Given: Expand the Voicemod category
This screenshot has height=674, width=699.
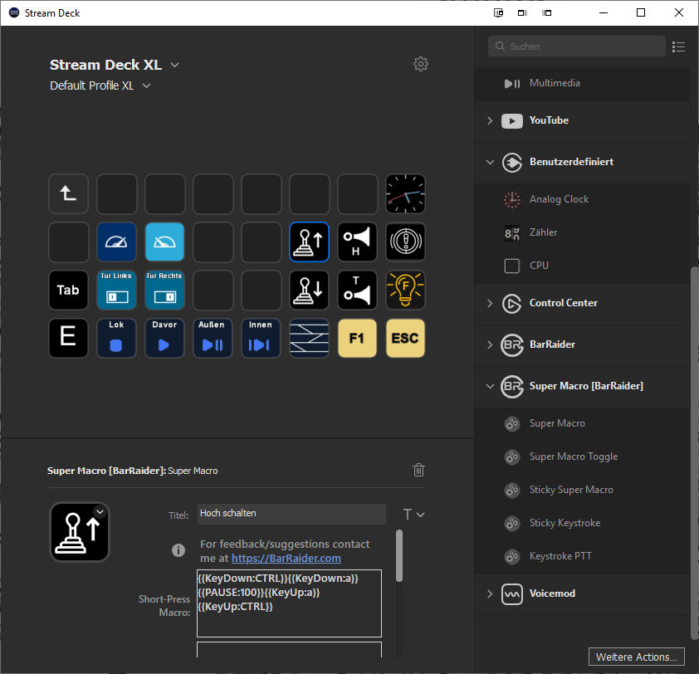Looking at the screenshot, I should click(x=490, y=593).
